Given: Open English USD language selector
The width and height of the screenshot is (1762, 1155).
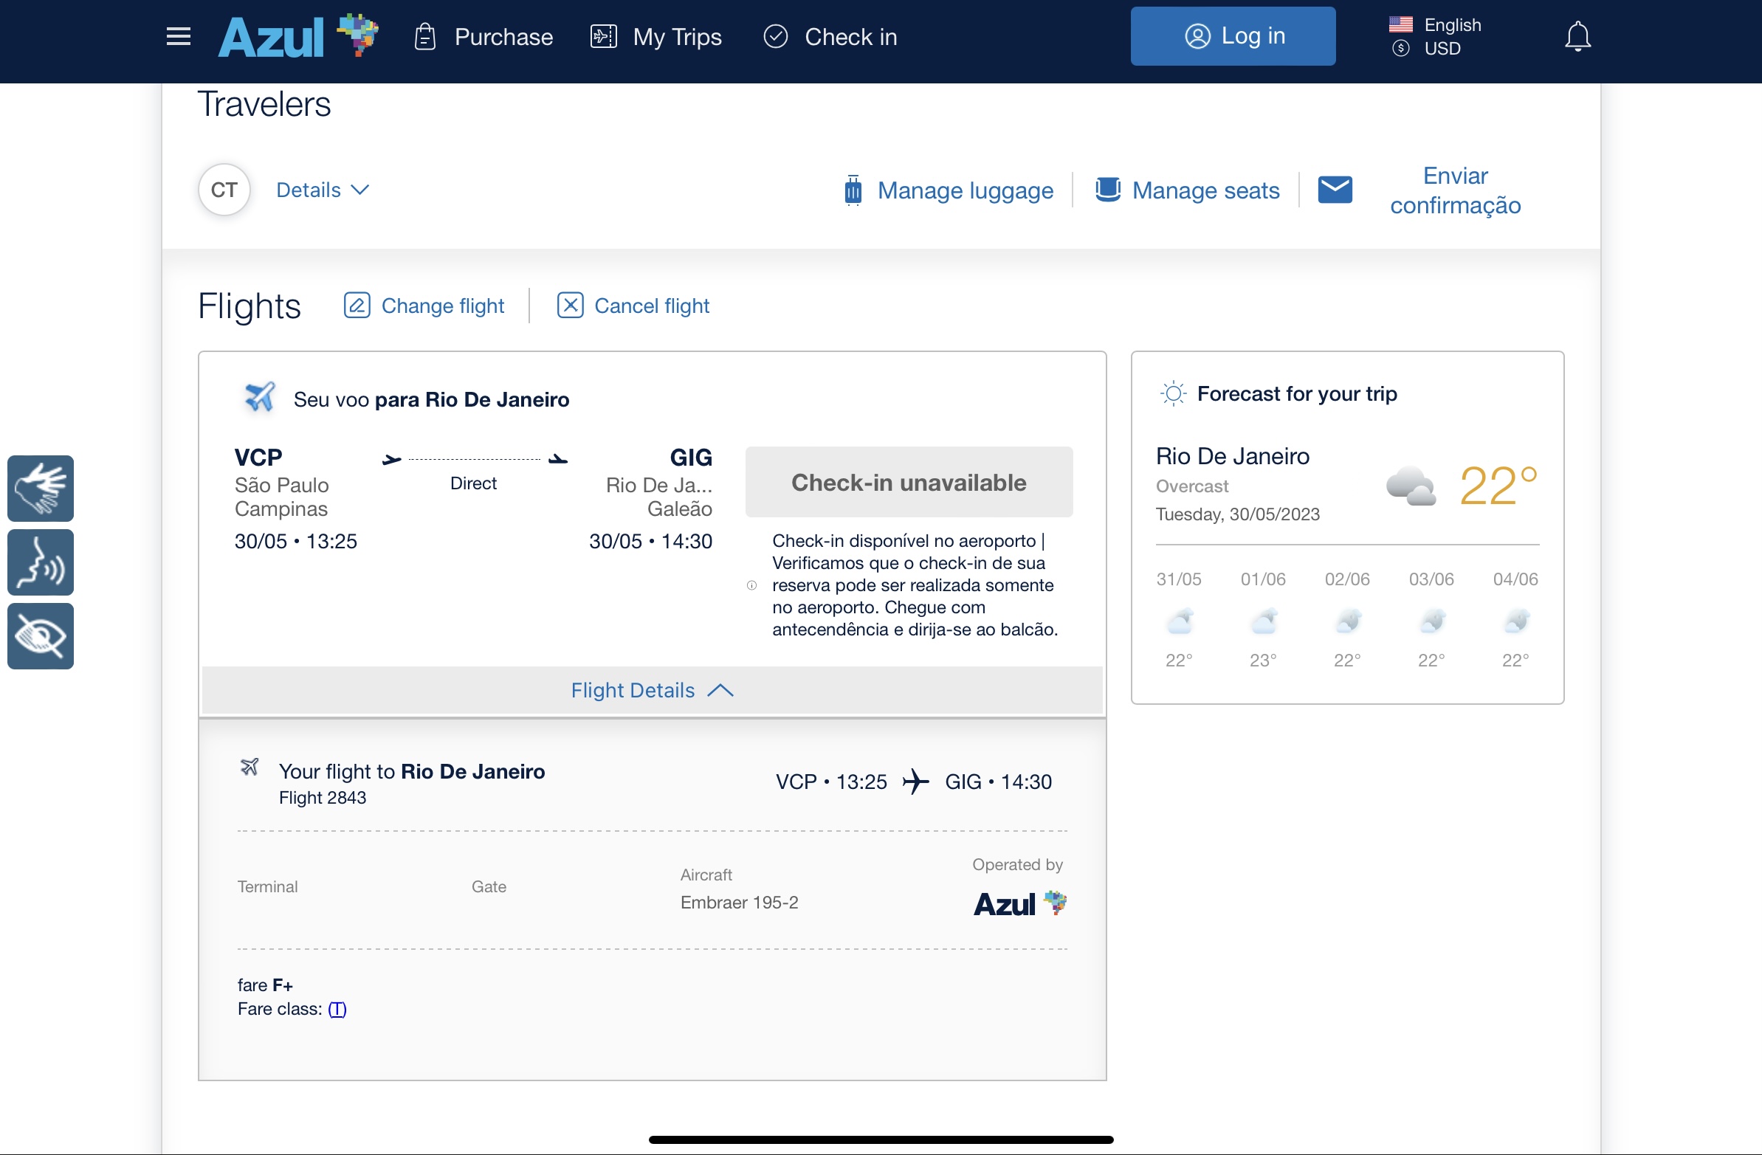Looking at the screenshot, I should tap(1436, 36).
